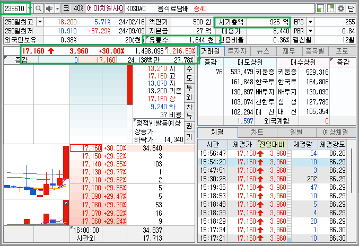Click the 키움증 seller volume 533,479
Image resolution: width=359 pixels, height=246 pixels.
(x=242, y=72)
